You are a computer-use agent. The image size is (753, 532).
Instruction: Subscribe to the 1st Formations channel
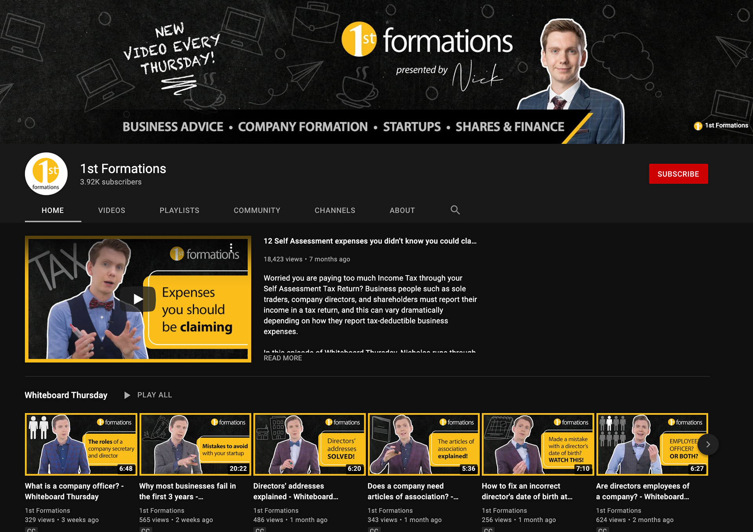coord(678,174)
